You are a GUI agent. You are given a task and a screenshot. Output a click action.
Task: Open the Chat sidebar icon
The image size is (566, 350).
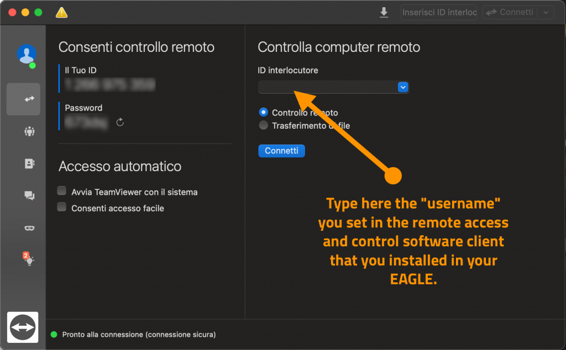29,195
